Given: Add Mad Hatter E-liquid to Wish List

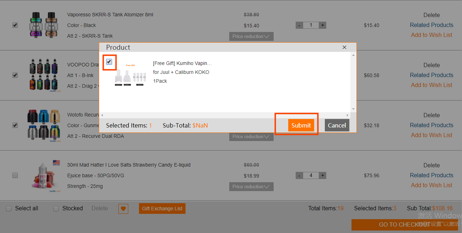Looking at the screenshot, I should tap(431, 185).
